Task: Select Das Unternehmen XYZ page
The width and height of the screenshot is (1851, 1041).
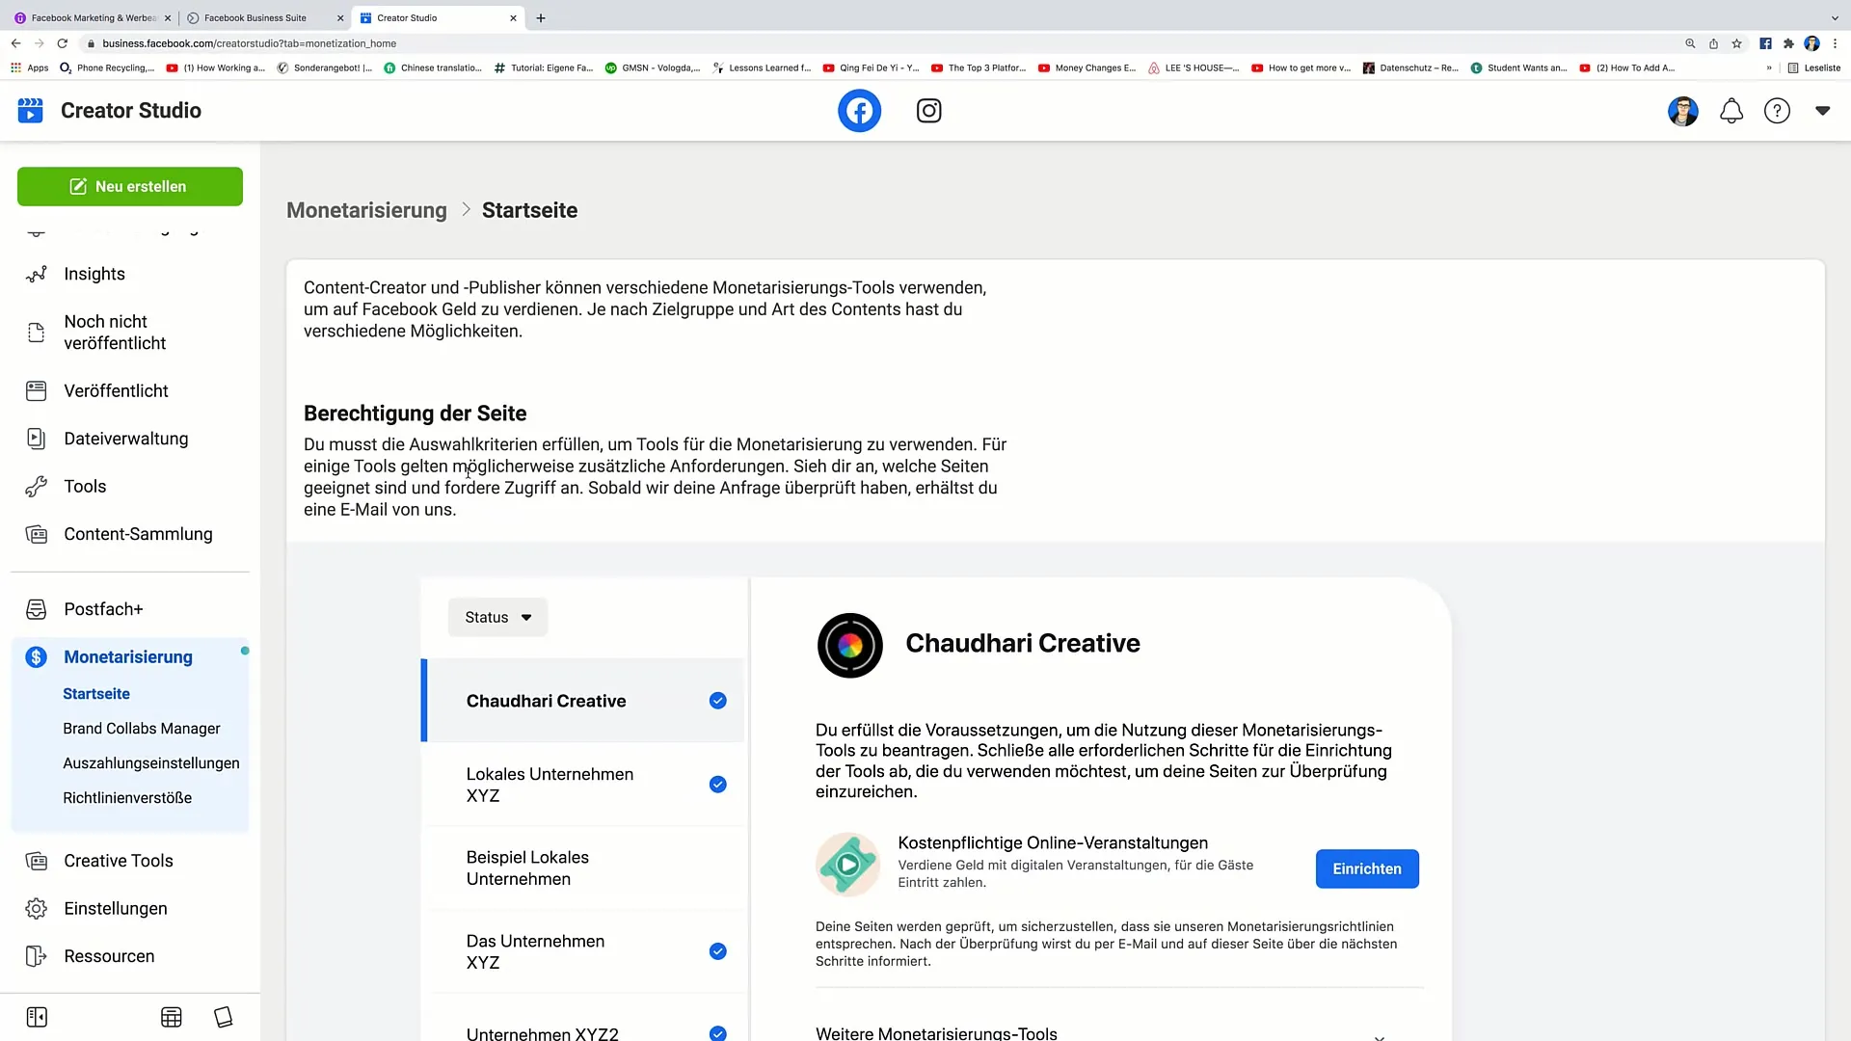Action: point(583,951)
